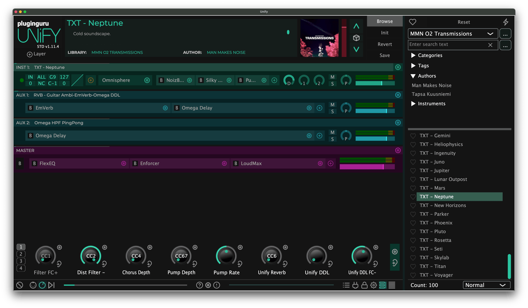Select macro page 1
The image size is (528, 308).
21,247
